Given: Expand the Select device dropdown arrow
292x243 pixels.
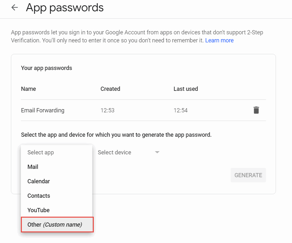Looking at the screenshot, I should [x=157, y=152].
